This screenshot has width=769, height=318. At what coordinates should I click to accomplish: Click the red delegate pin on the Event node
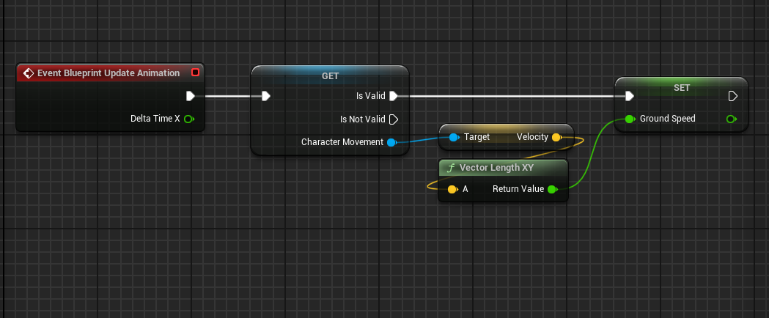[195, 73]
